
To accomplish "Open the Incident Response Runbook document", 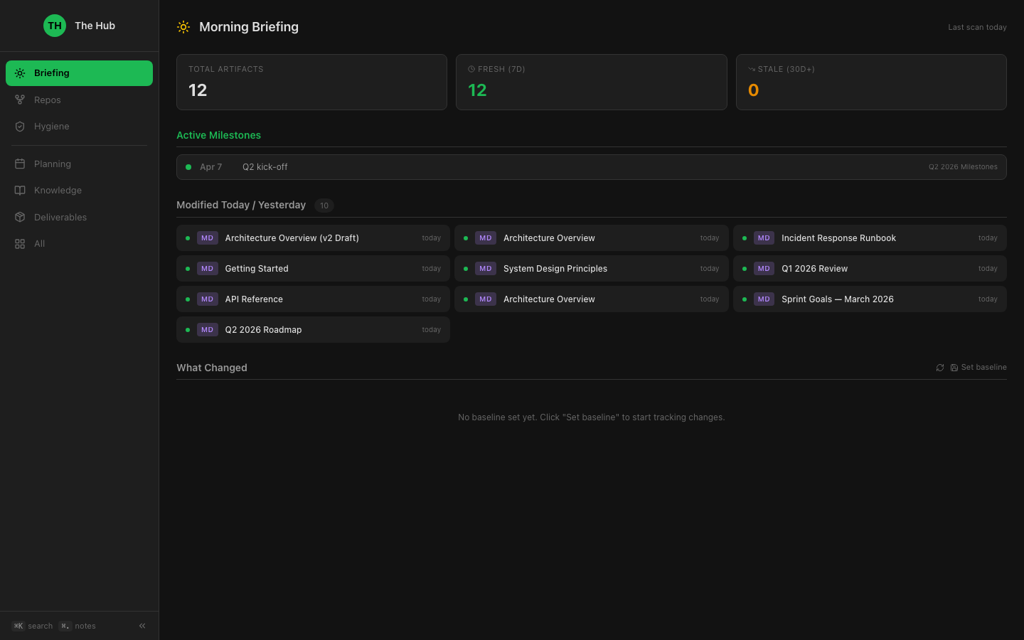I will tap(838, 238).
